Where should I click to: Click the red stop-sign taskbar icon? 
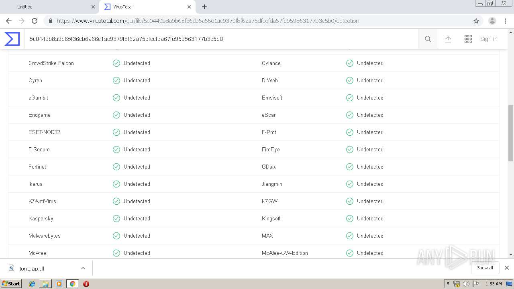pos(86,284)
